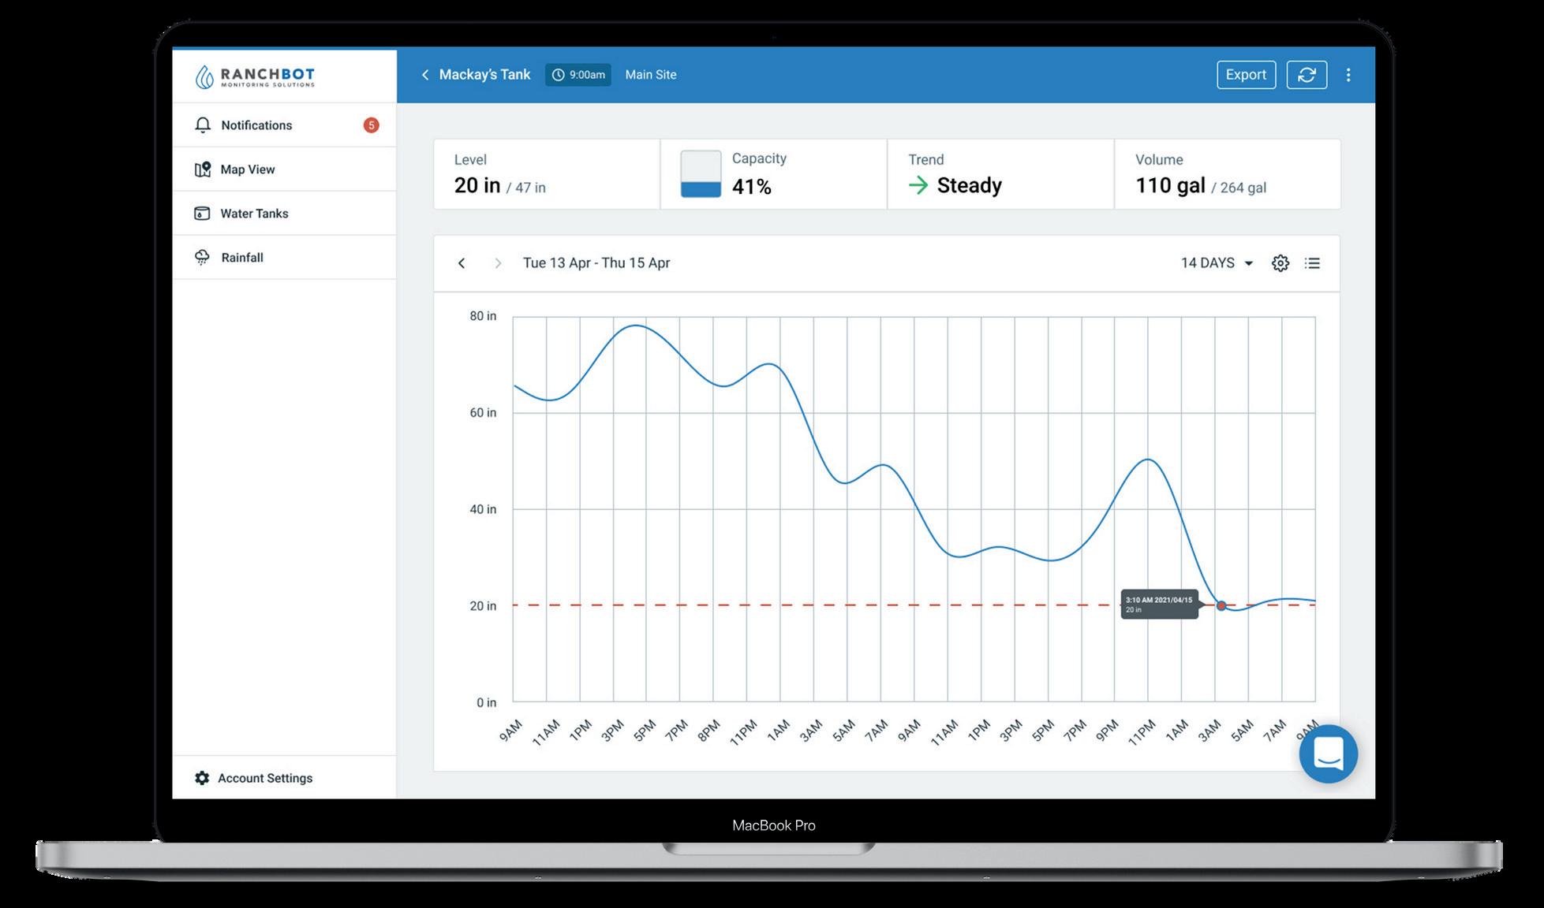Image resolution: width=1544 pixels, height=908 pixels.
Task: Click the Main Site link
Action: click(651, 75)
